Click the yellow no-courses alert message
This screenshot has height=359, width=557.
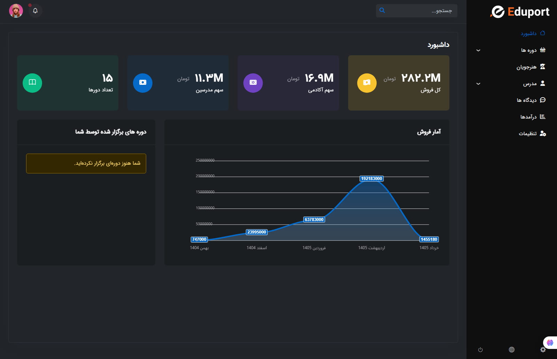tap(86, 163)
